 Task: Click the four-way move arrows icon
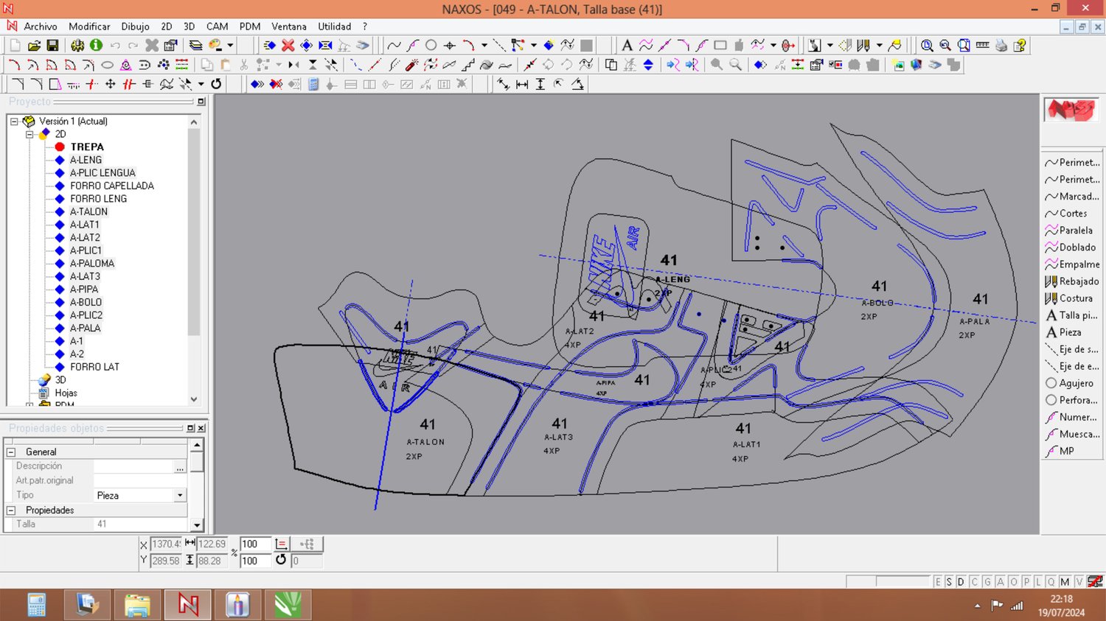click(111, 84)
